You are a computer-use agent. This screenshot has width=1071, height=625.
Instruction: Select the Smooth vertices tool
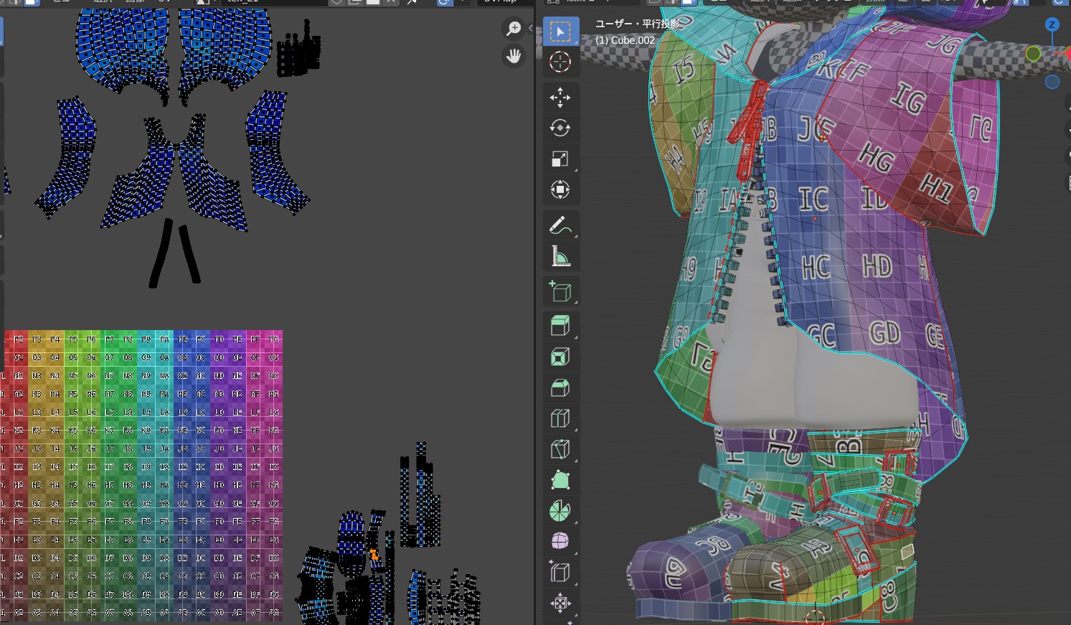[560, 541]
